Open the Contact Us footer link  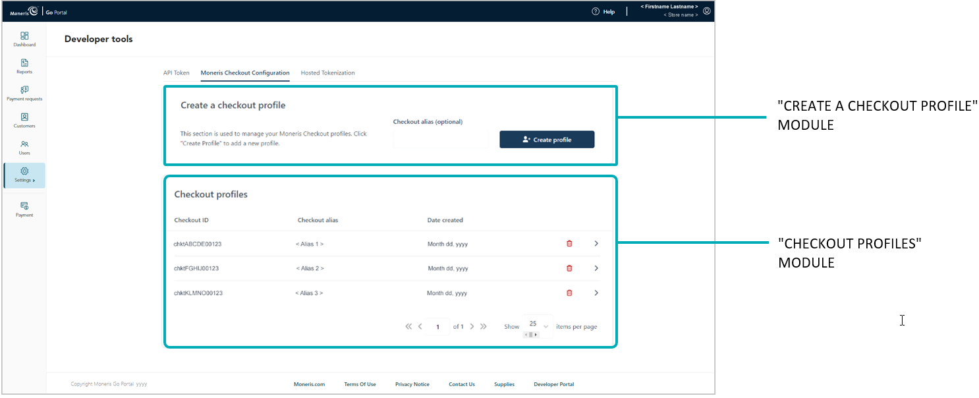coord(462,384)
